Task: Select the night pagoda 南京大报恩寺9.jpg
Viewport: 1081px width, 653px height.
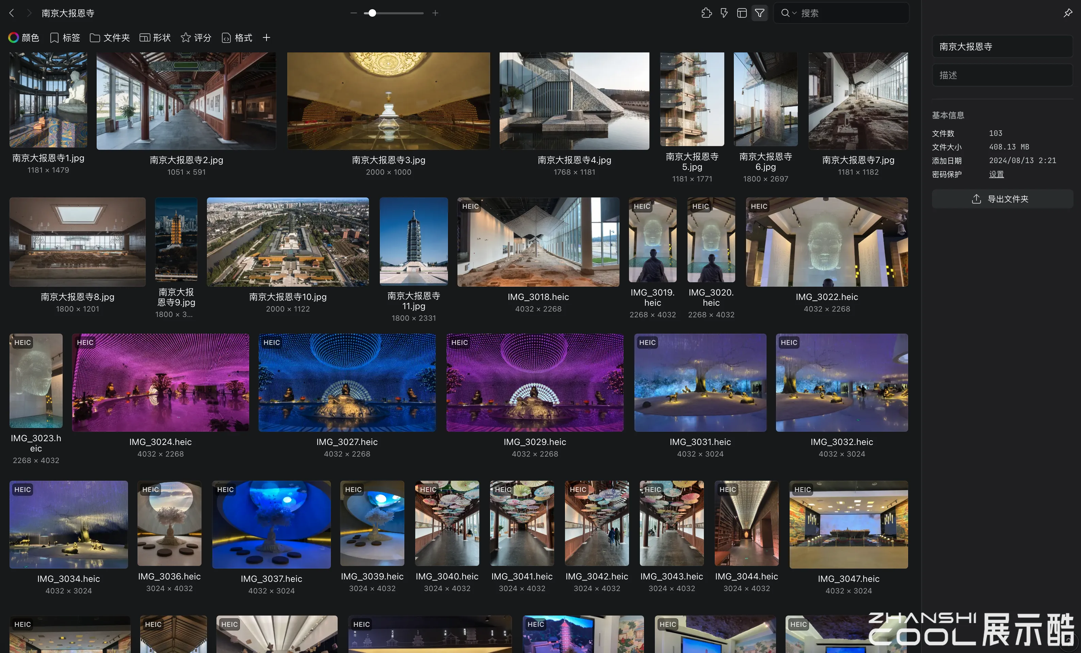Action: pos(176,240)
